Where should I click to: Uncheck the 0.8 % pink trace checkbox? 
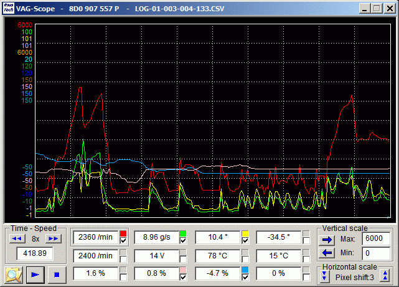(183, 277)
